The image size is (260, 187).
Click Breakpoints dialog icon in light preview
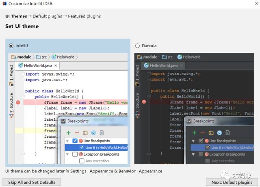(63, 121)
